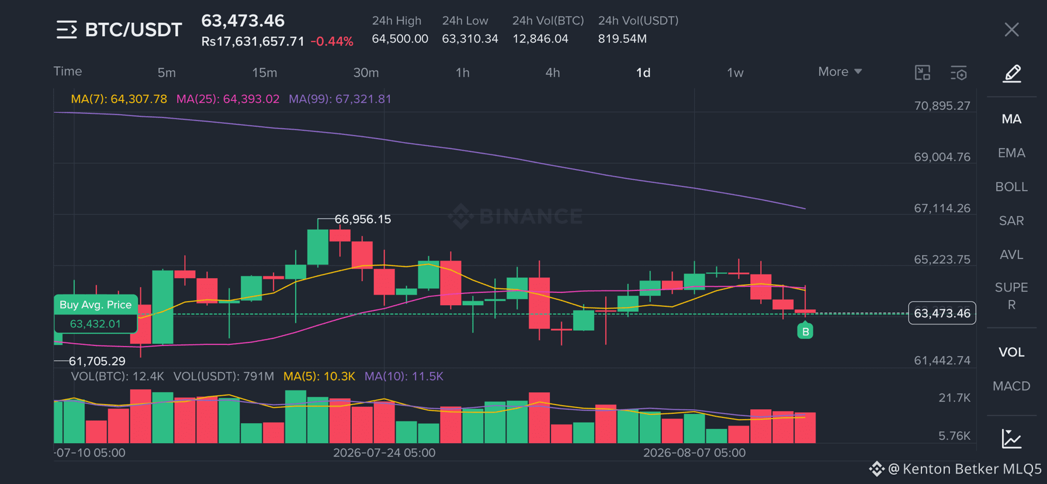This screenshot has width=1047, height=484.
Task: Click the 2026-08-07 05:00 date label
Action: 695,452
